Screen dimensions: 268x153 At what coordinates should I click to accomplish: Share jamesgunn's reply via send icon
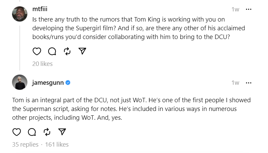pyautogui.click(x=62, y=132)
